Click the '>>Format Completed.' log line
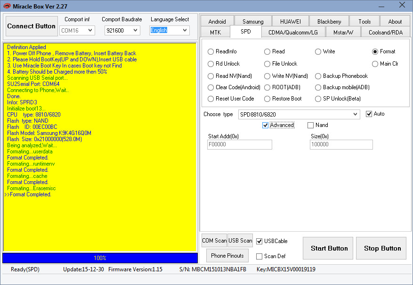Image resolution: width=413 pixels, height=285 pixels. (x=28, y=194)
